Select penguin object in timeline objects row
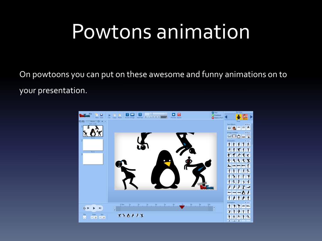 click(128, 216)
